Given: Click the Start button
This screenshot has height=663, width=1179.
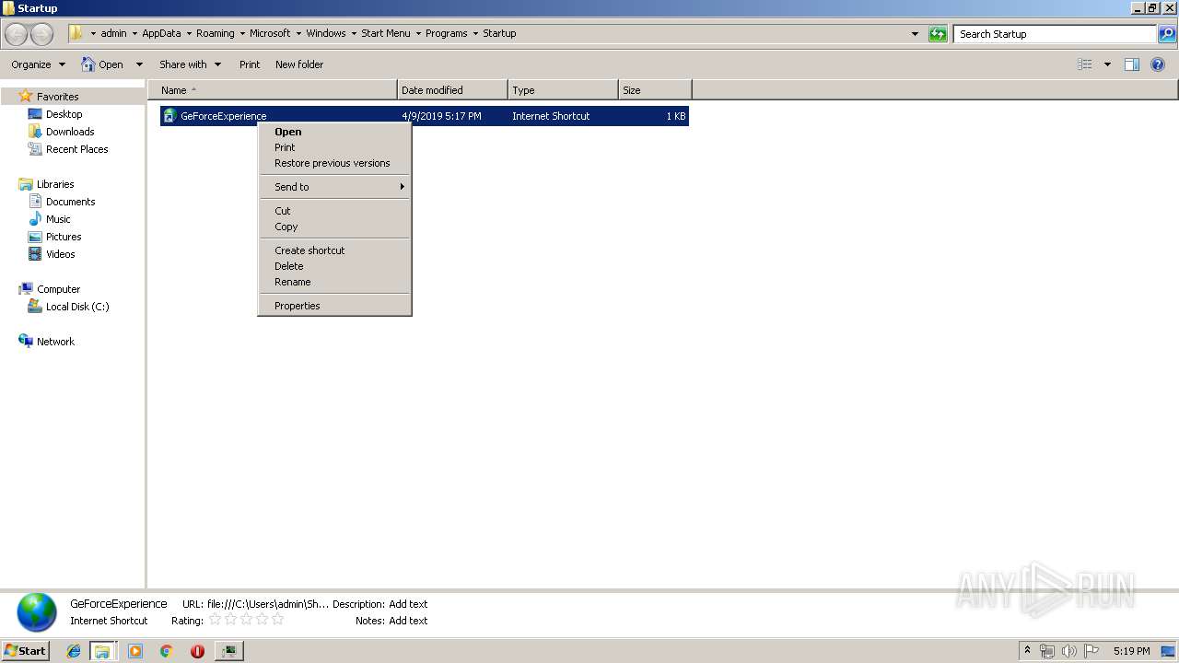Looking at the screenshot, I should click(x=25, y=651).
